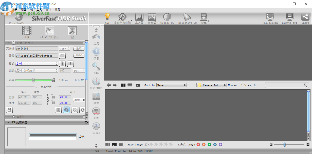Open the Sort by Name dropdown

(172, 85)
